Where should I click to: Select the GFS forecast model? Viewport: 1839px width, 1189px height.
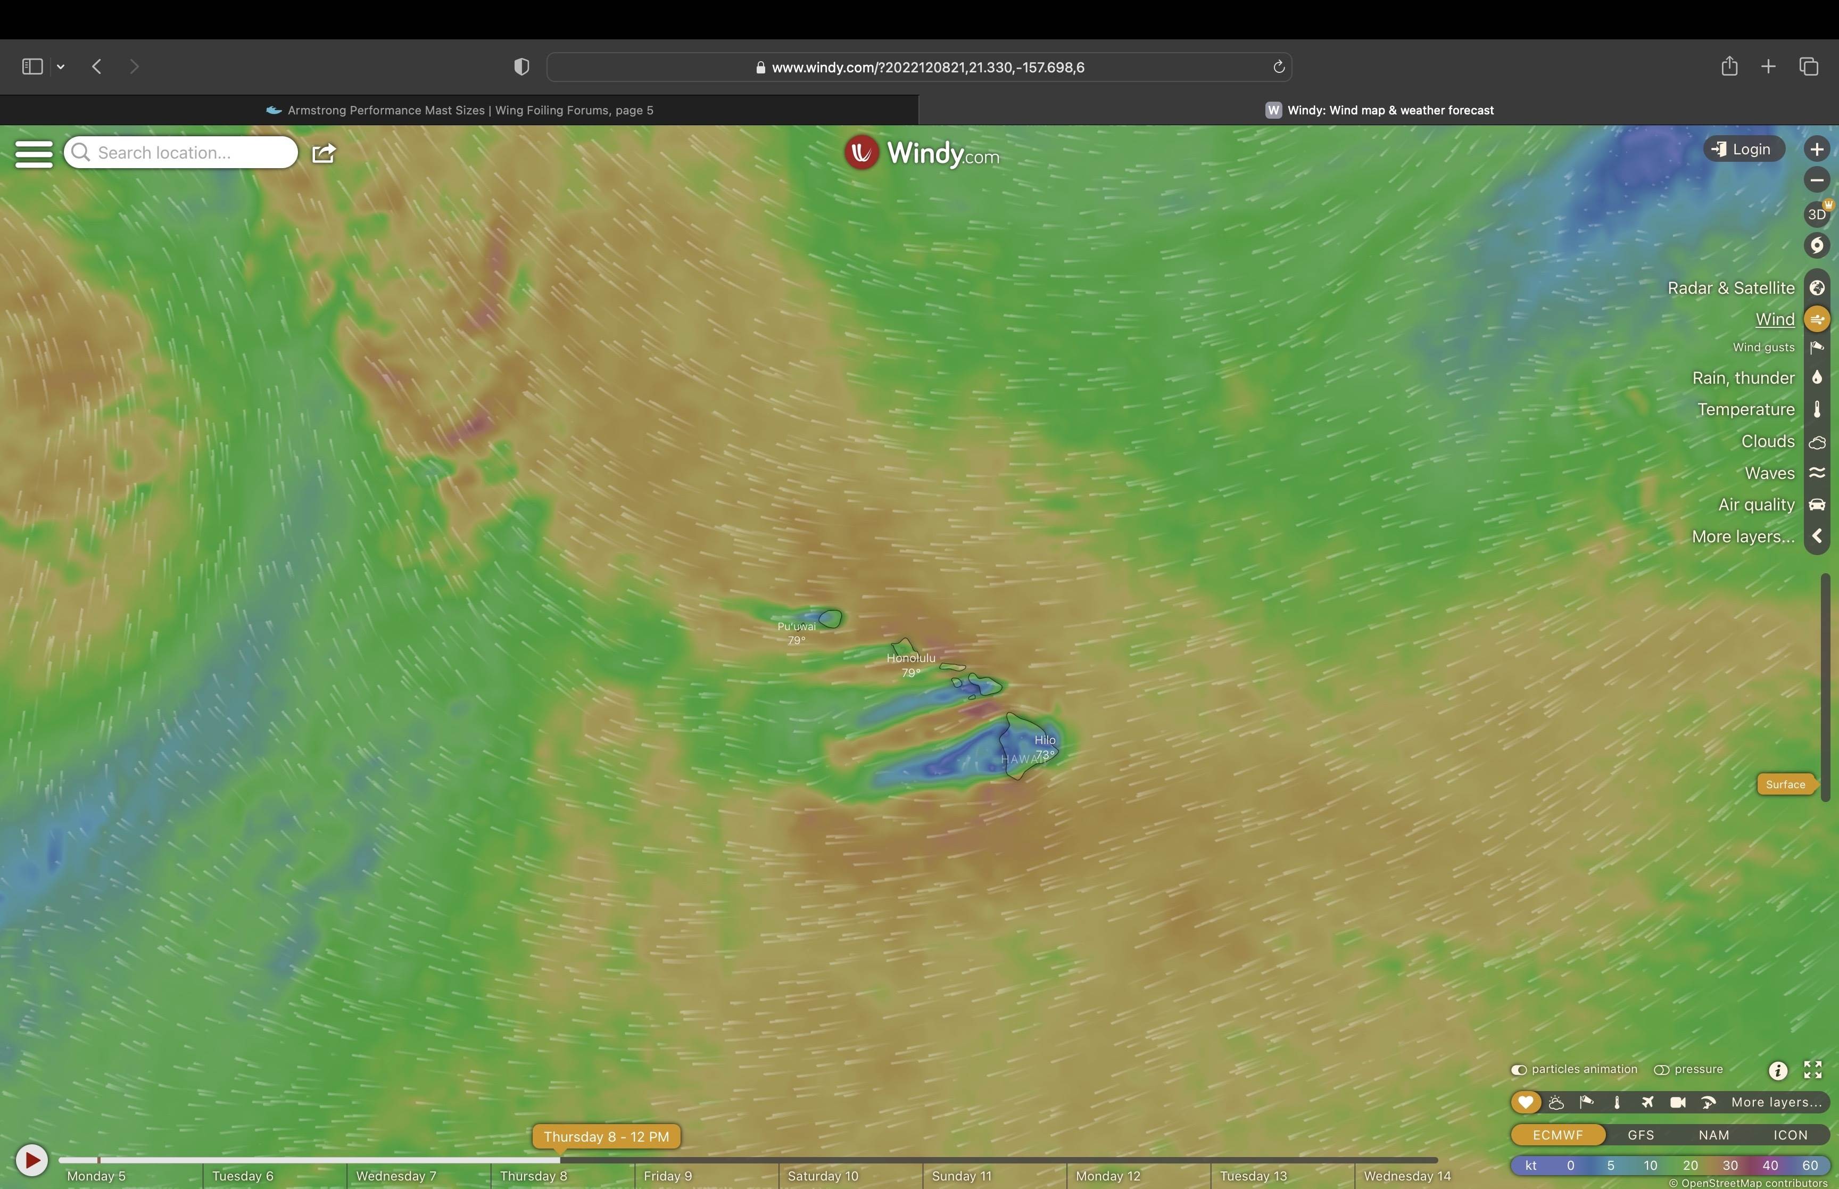pyautogui.click(x=1640, y=1135)
